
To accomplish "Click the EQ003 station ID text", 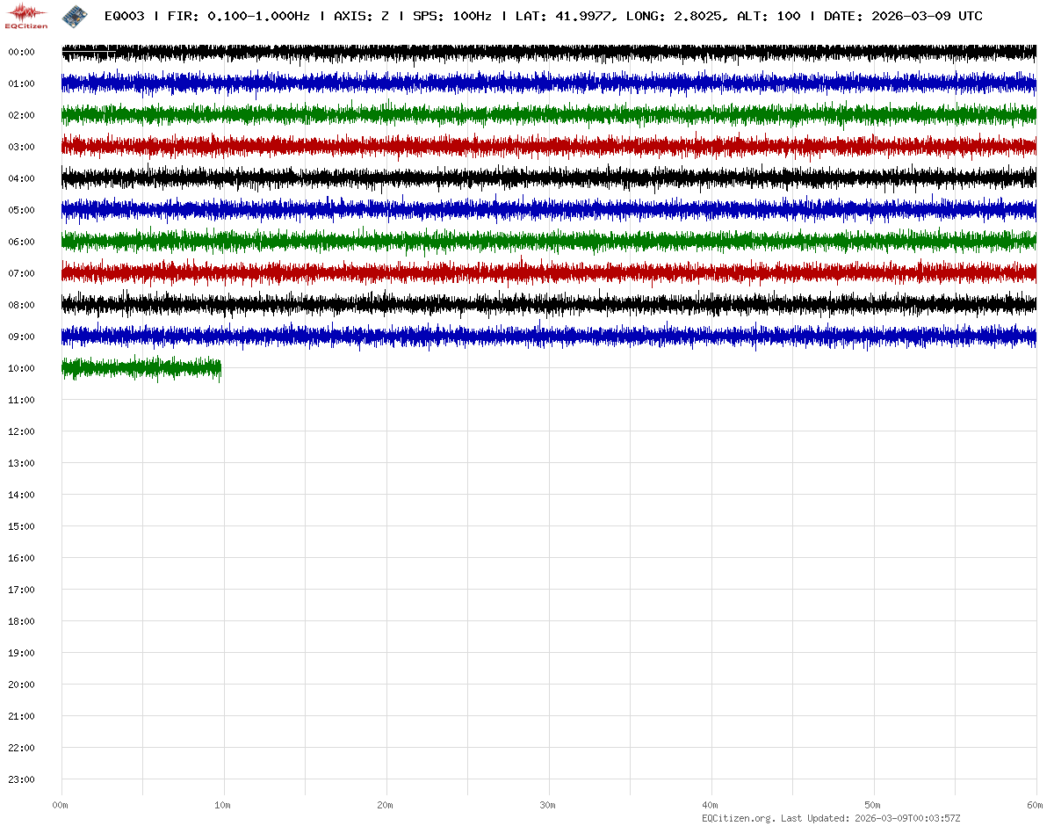I will [124, 17].
